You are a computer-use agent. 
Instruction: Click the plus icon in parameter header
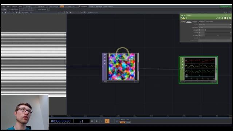coord(228,18)
